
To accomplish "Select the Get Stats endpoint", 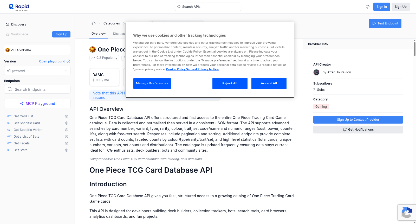I will (x=20, y=150).
